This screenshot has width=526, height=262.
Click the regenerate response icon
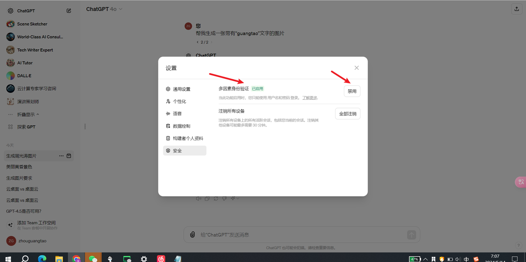pyautogui.click(x=216, y=199)
